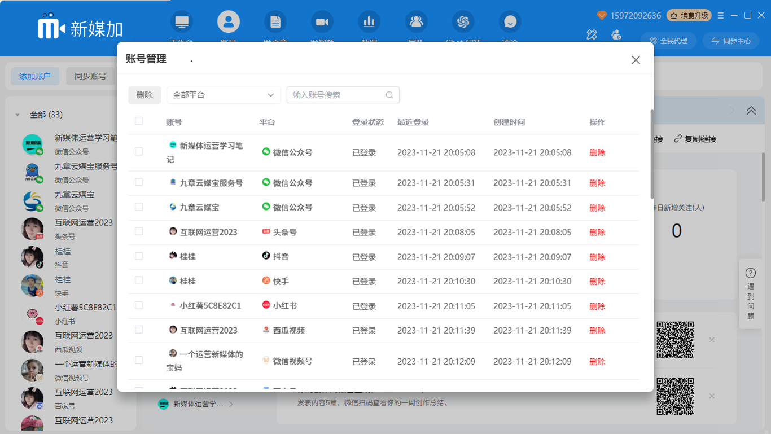The width and height of the screenshot is (771, 434).
Task: Open the hamburger menu beside 续费升级
Action: coord(721,16)
